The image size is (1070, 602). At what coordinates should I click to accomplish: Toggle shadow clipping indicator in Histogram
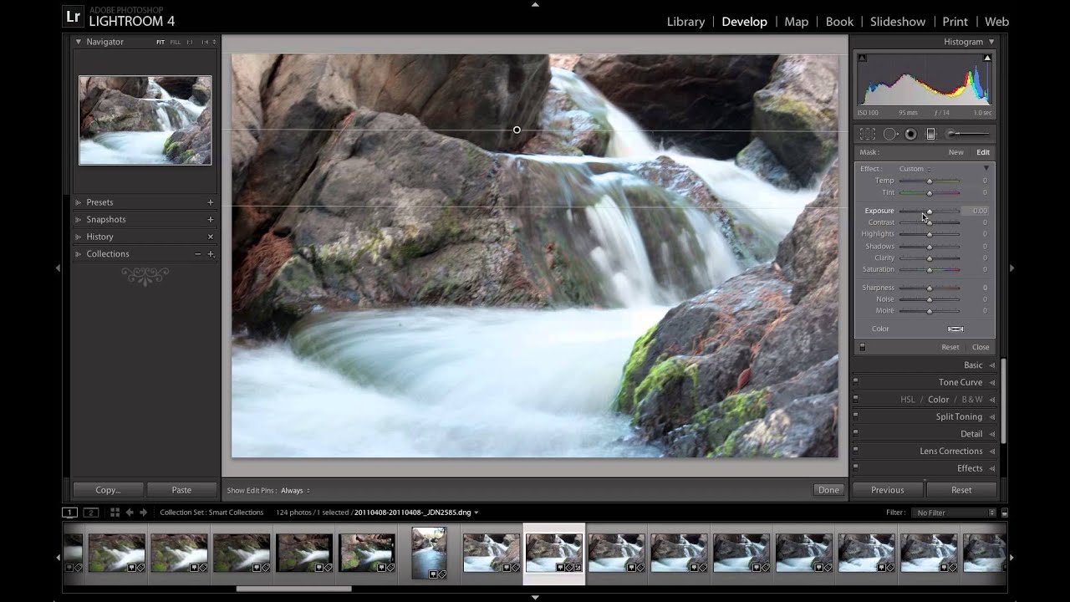coord(862,58)
